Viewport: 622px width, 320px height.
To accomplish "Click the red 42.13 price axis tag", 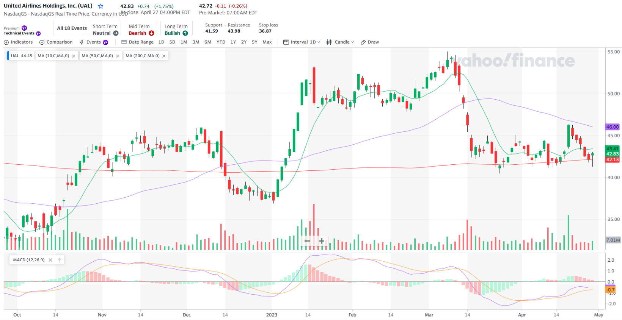I will coord(612,159).
